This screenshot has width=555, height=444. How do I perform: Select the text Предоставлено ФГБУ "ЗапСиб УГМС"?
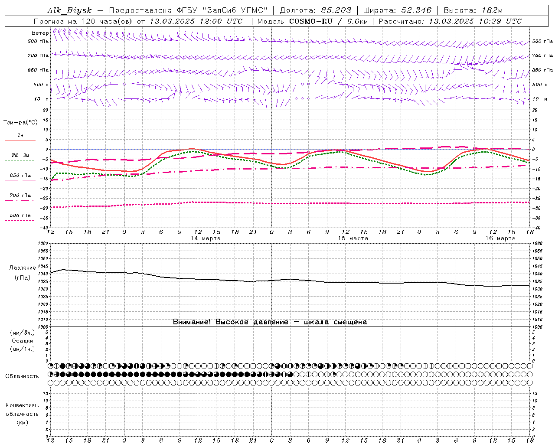188,10
